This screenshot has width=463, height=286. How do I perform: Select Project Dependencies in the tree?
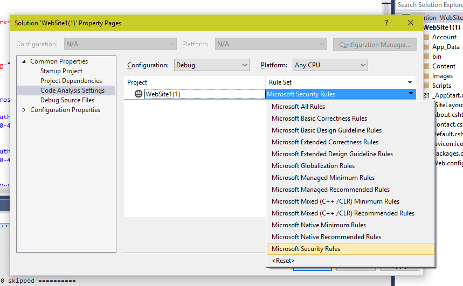tap(71, 81)
